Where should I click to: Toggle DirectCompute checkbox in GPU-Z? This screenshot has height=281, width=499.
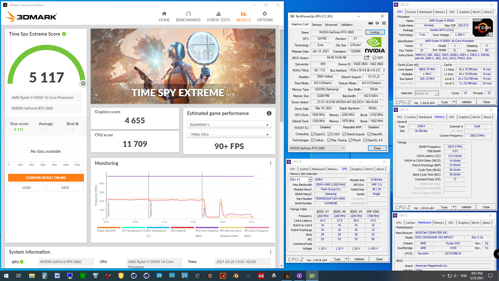344,134
